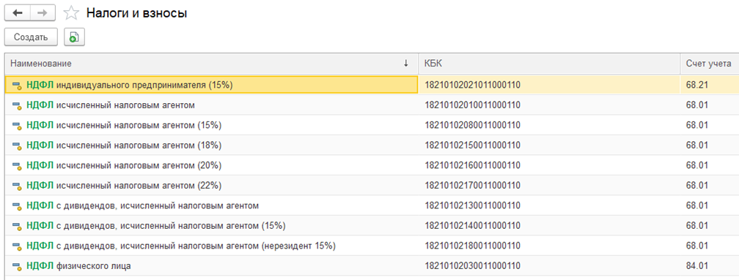Click КБК cell 18210102150011000110
739x280 pixels.
(x=473, y=145)
